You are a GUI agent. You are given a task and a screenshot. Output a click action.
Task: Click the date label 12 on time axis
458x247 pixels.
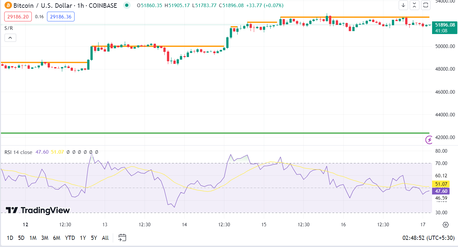pyautogui.click(x=26, y=225)
